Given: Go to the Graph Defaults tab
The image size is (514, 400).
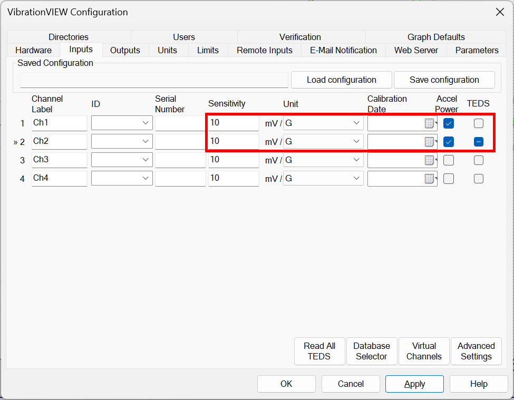Looking at the screenshot, I should (x=436, y=37).
